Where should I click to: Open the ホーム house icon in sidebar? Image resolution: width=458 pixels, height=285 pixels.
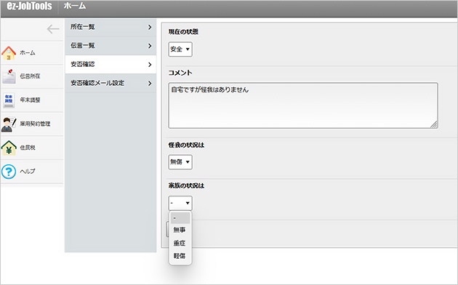(x=9, y=53)
